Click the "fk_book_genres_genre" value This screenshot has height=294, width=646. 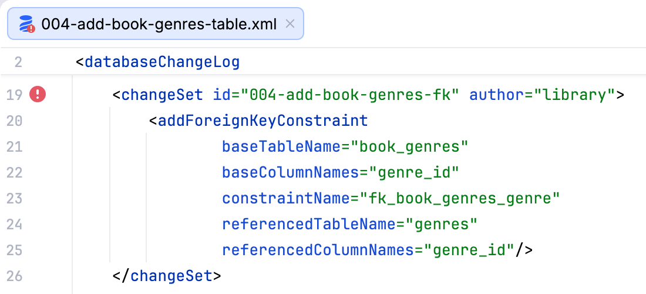click(x=460, y=198)
